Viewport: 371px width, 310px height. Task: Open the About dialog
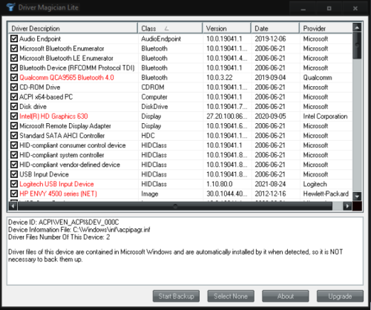(x=286, y=296)
